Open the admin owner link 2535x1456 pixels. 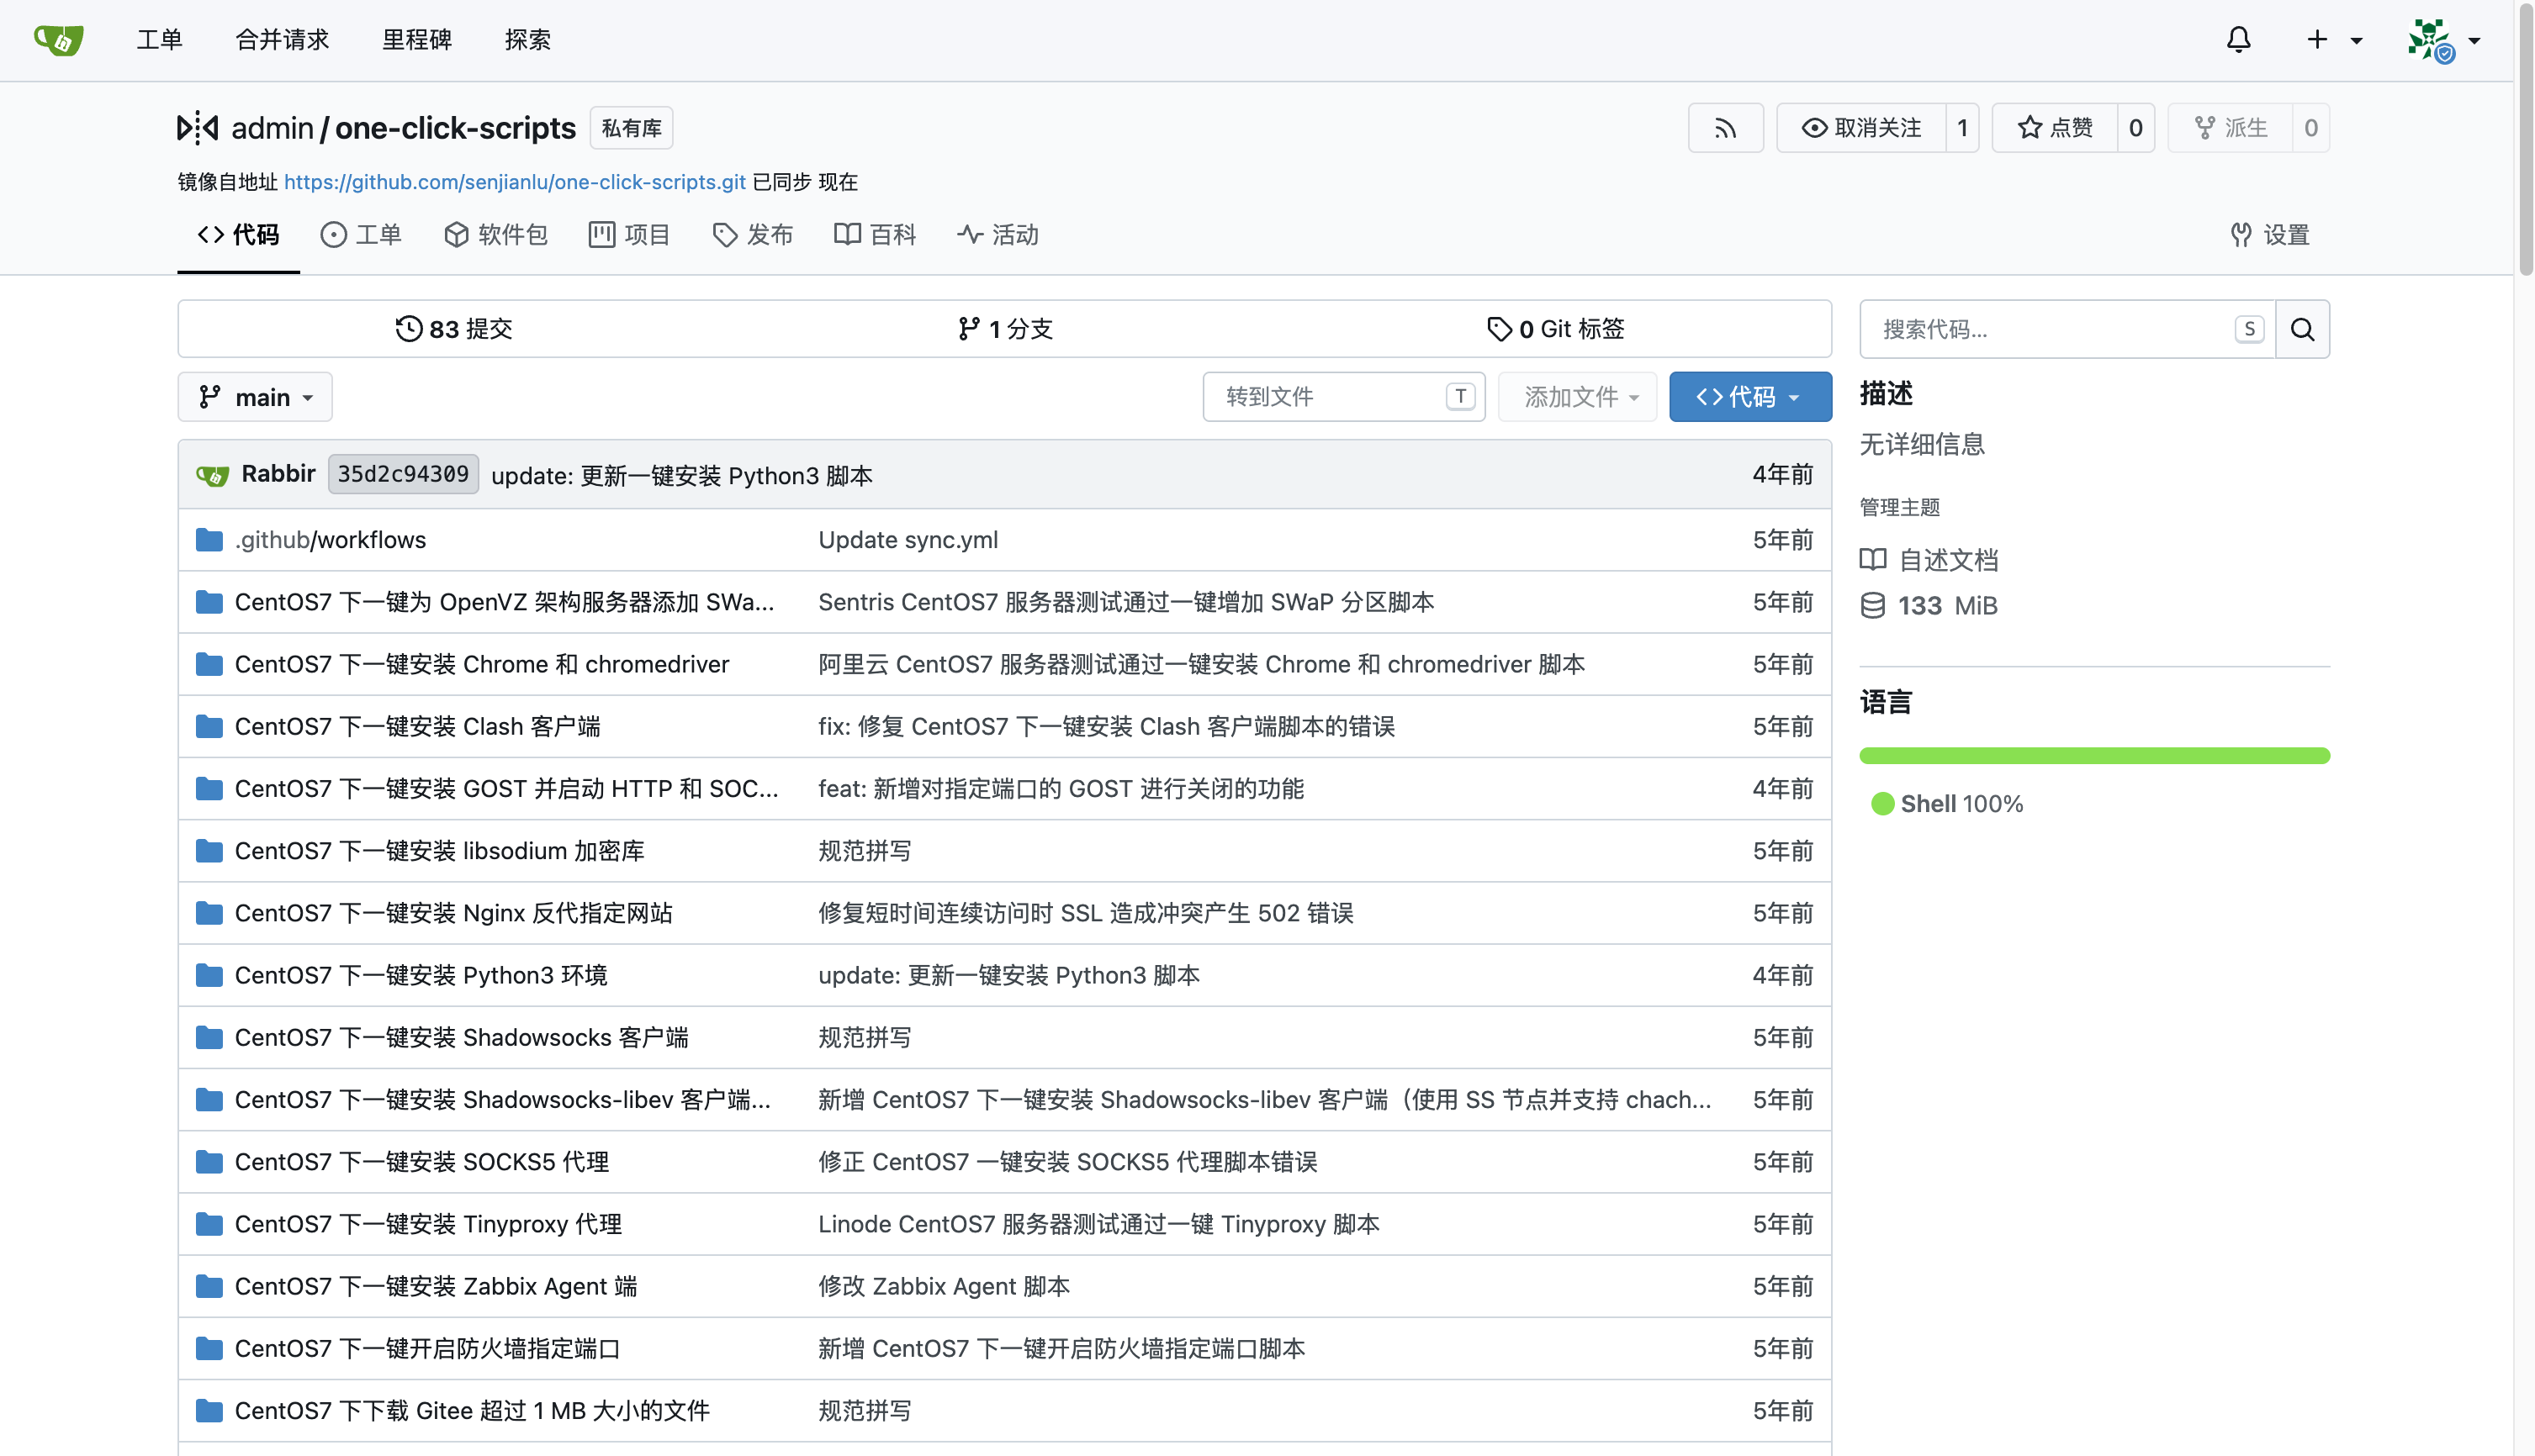pos(273,128)
